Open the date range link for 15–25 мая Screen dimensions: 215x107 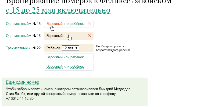58,10
